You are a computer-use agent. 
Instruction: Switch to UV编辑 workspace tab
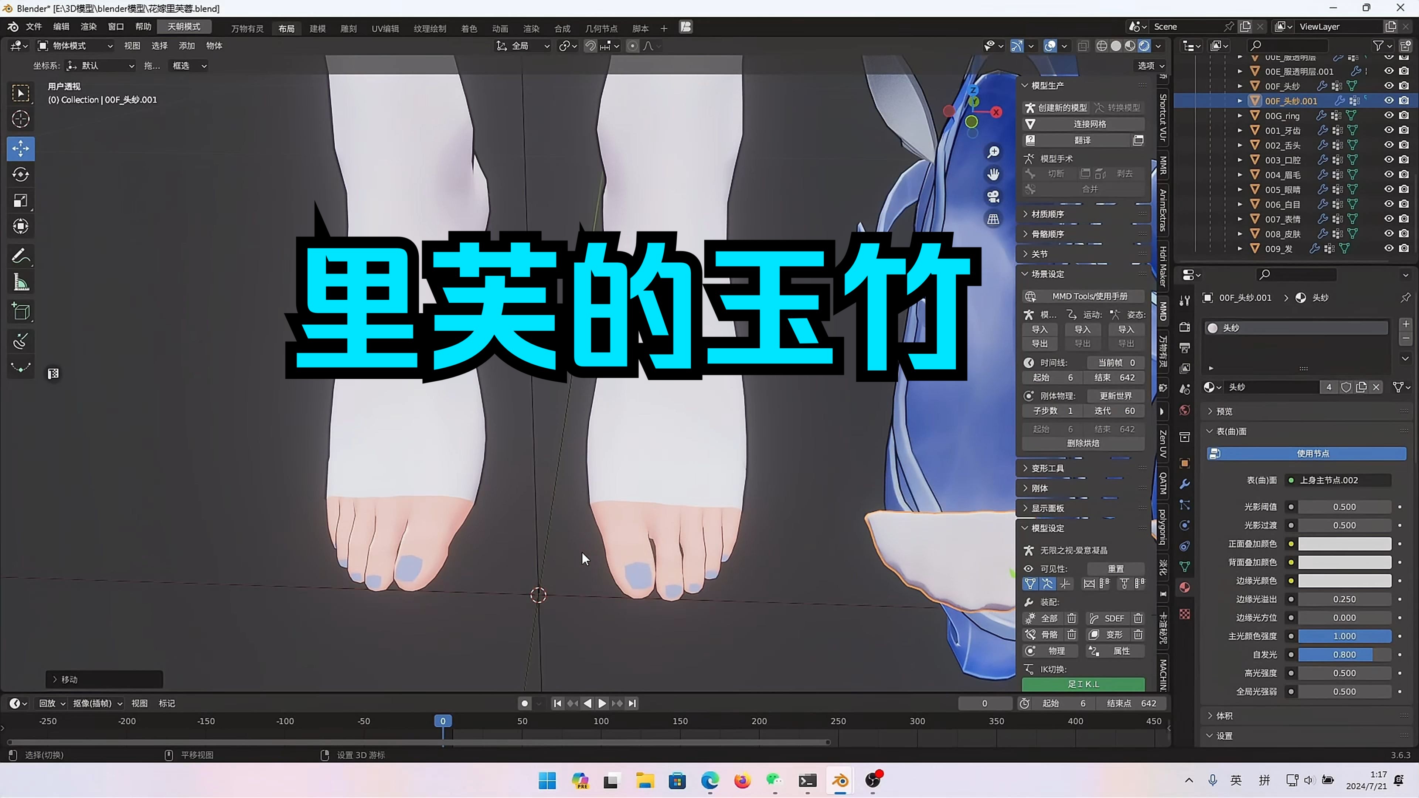pyautogui.click(x=385, y=28)
